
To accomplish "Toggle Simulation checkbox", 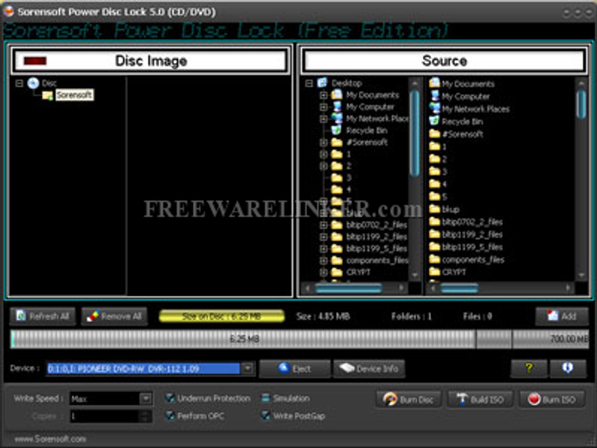I will [x=266, y=399].
